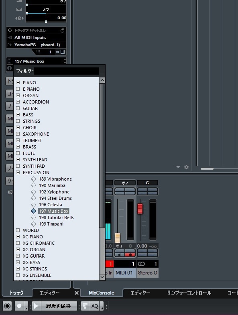
Task: Open the Edit Instrument keyboard icon
Action: 63,52
